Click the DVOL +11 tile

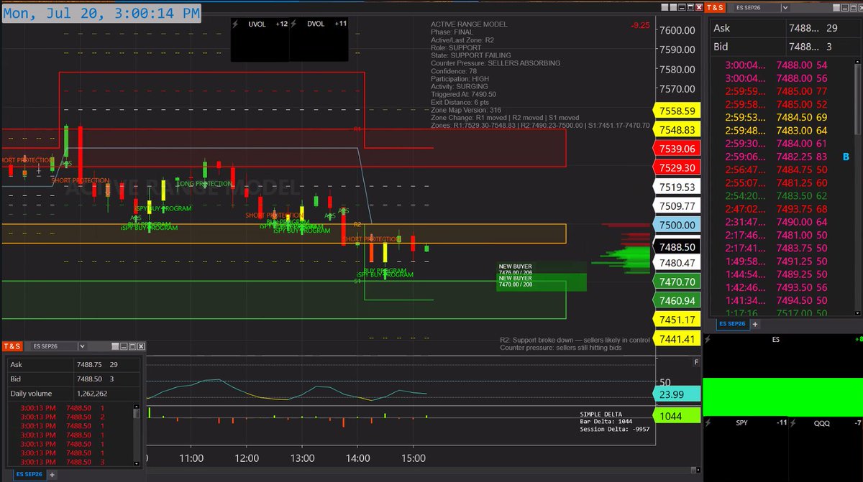pyautogui.click(x=319, y=40)
